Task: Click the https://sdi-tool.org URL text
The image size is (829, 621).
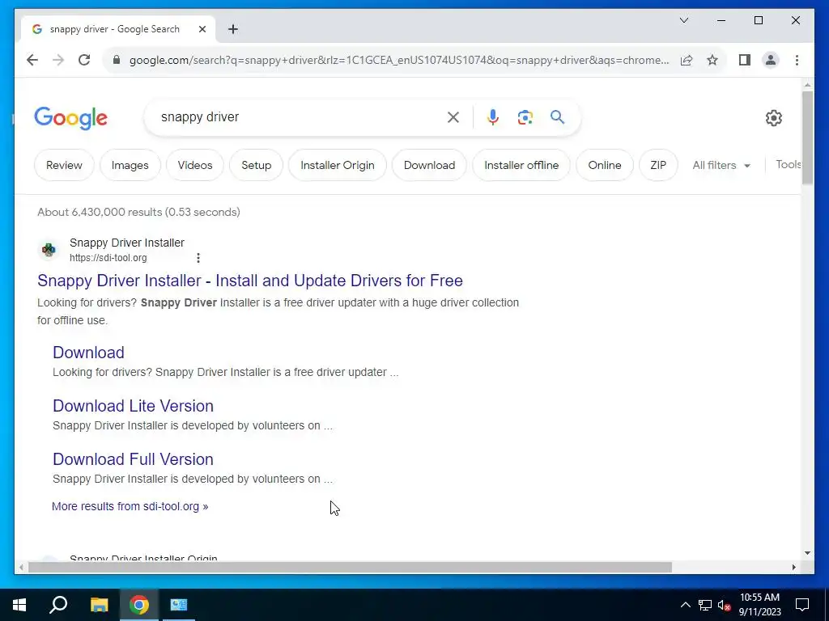Action: click(108, 258)
